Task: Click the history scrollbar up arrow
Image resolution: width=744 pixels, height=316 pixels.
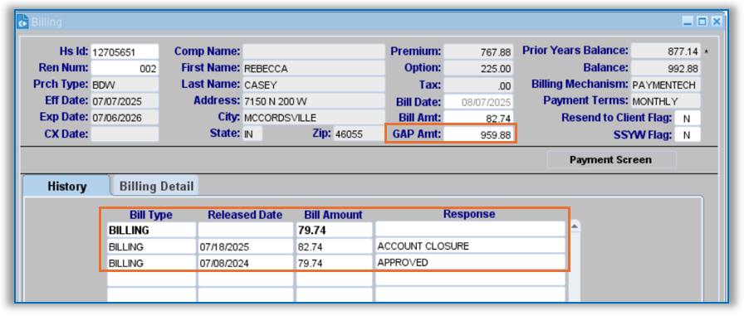Action: coord(574,226)
